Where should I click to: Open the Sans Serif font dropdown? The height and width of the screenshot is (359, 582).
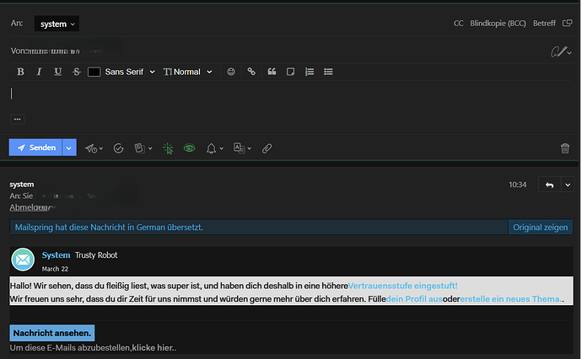coord(130,72)
